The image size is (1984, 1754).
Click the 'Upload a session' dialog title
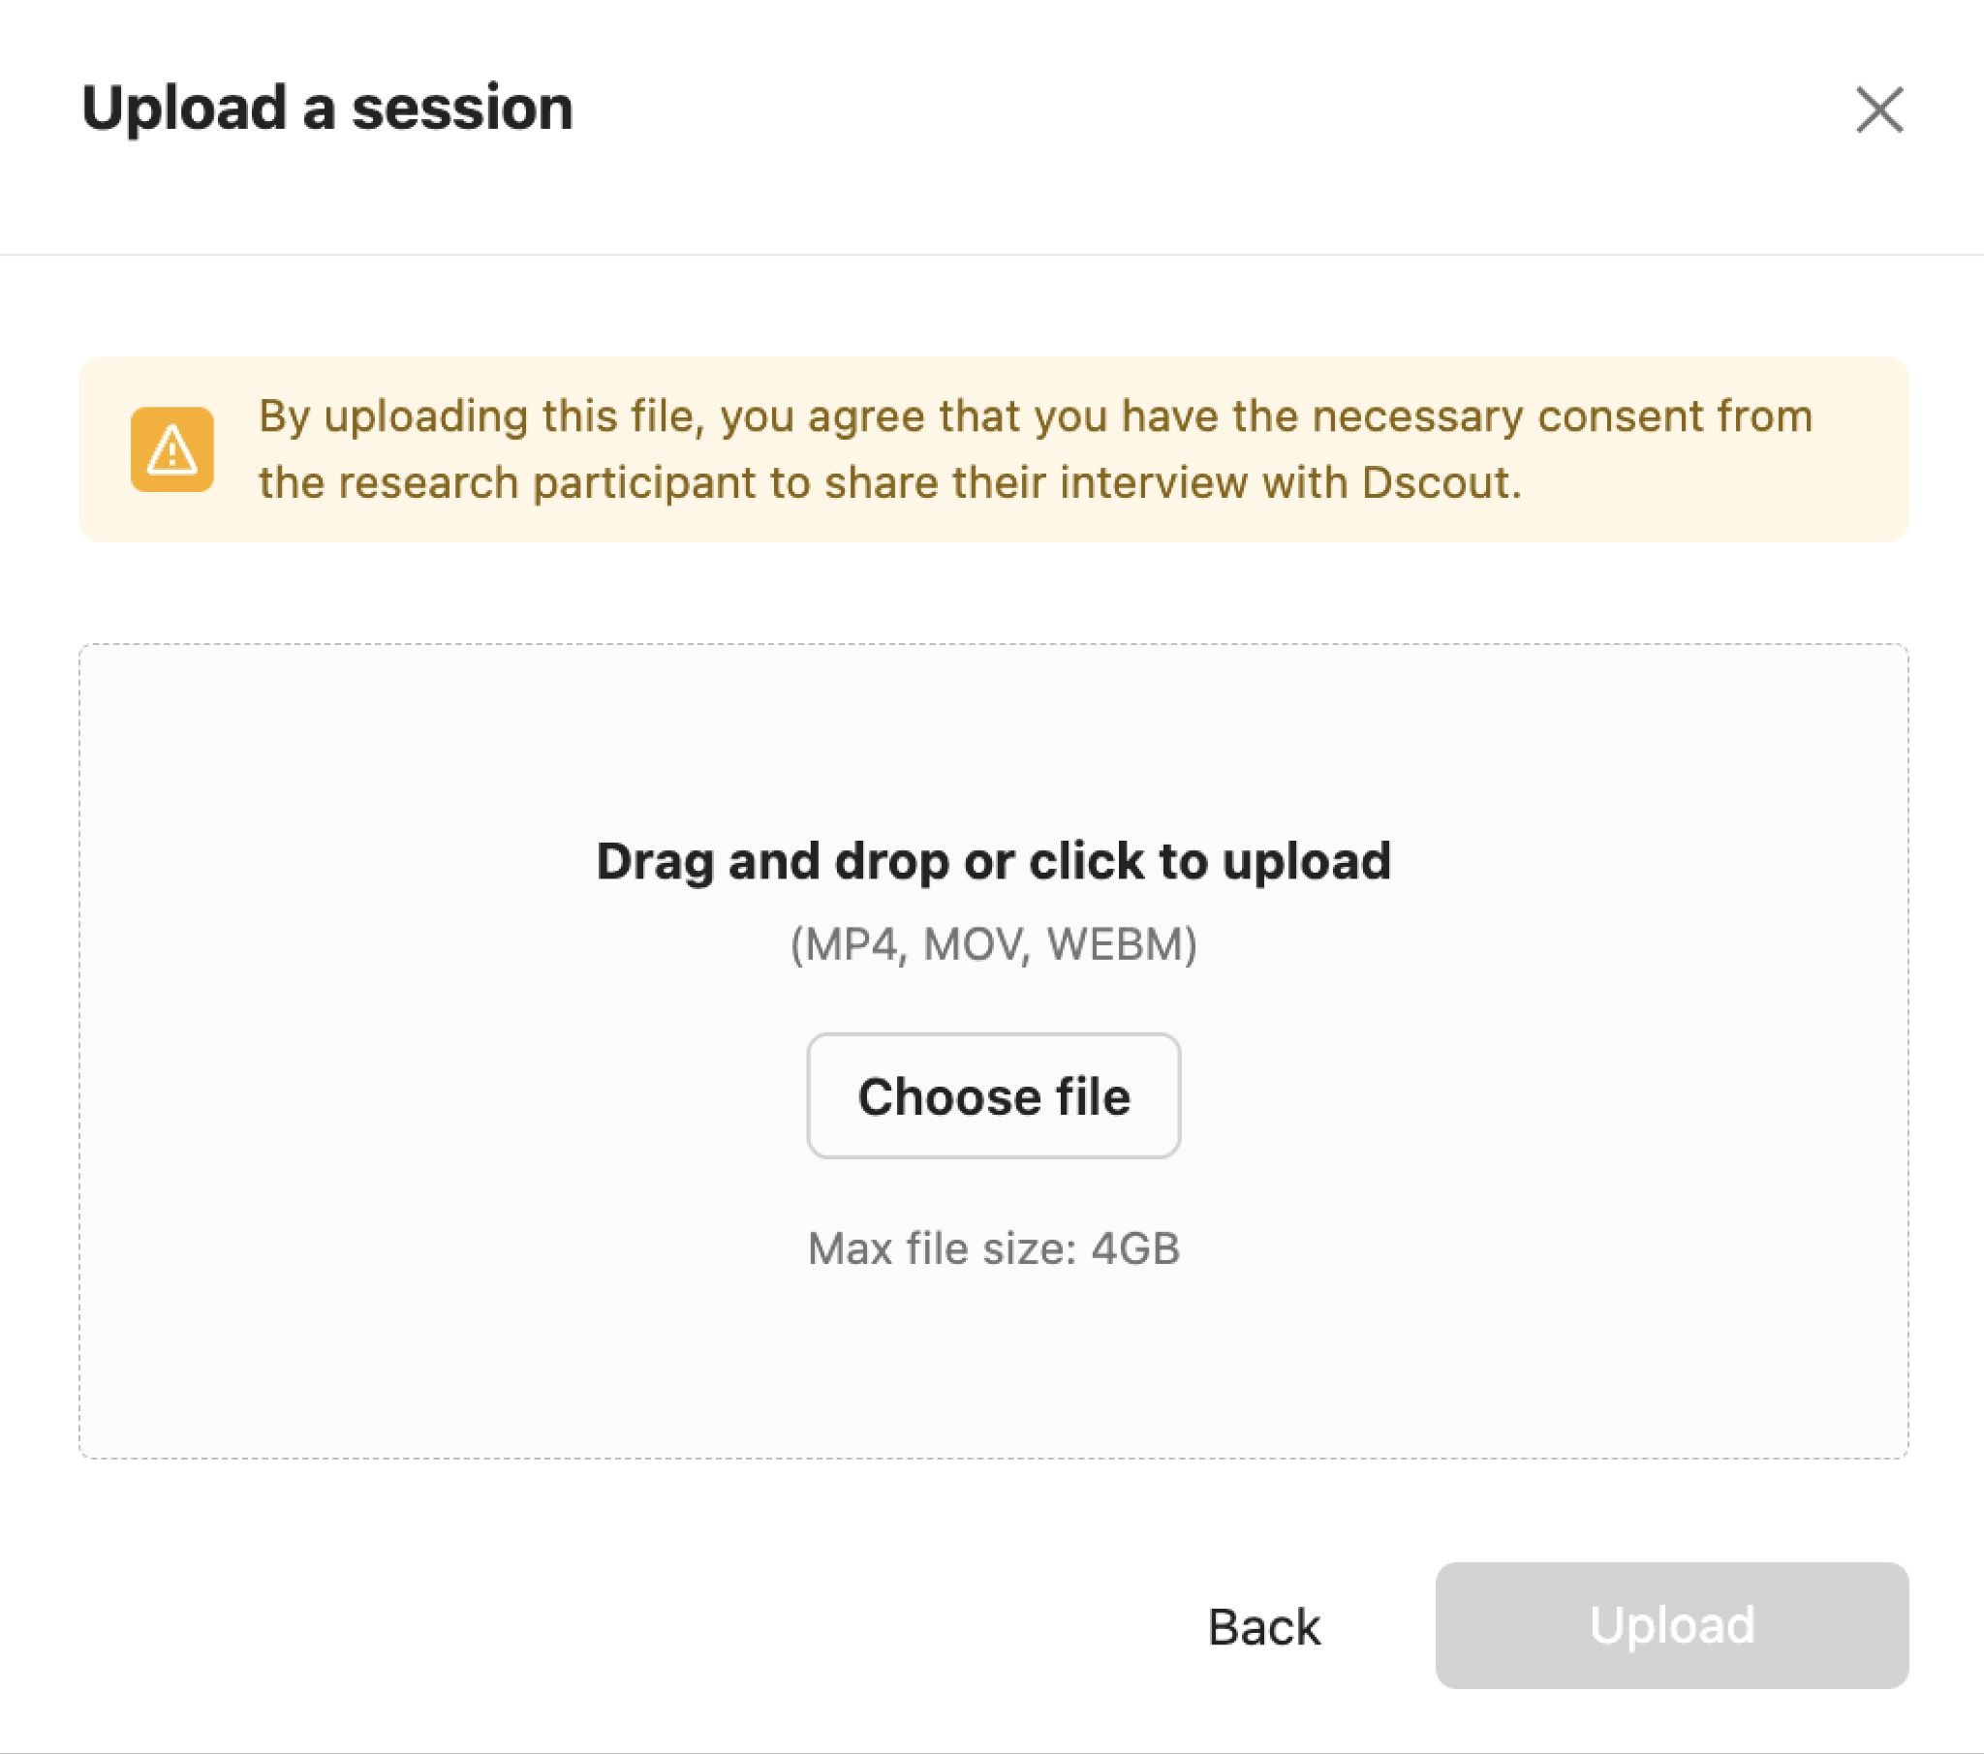pos(327,108)
